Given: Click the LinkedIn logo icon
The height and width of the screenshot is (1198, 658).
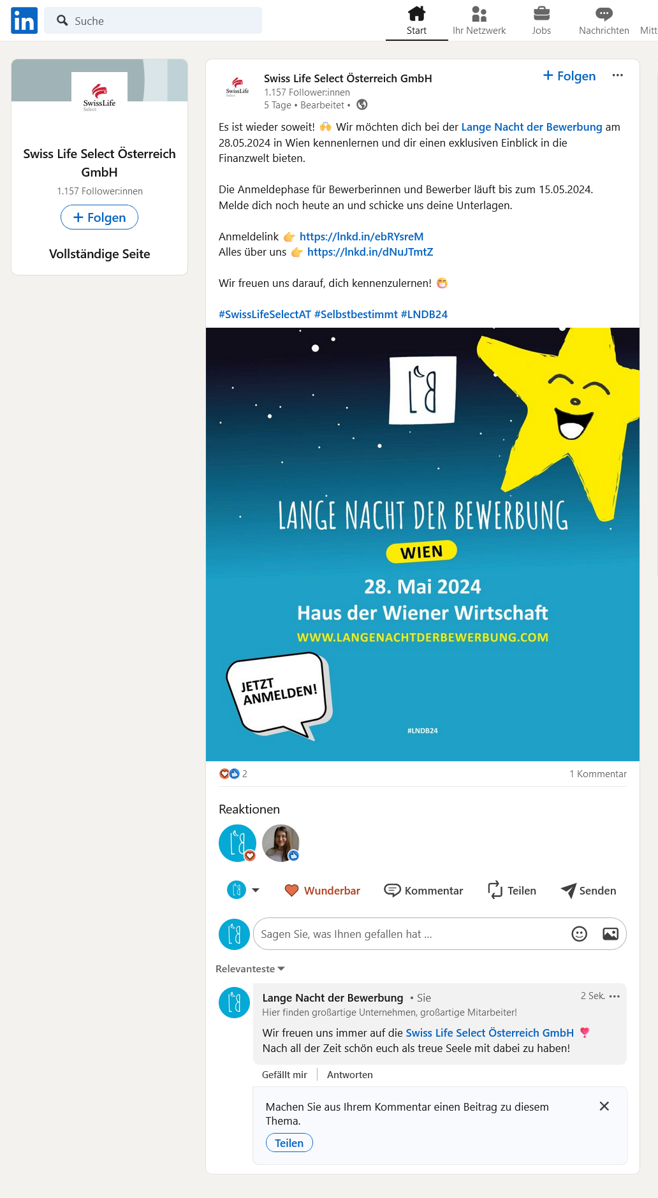Looking at the screenshot, I should click(24, 20).
